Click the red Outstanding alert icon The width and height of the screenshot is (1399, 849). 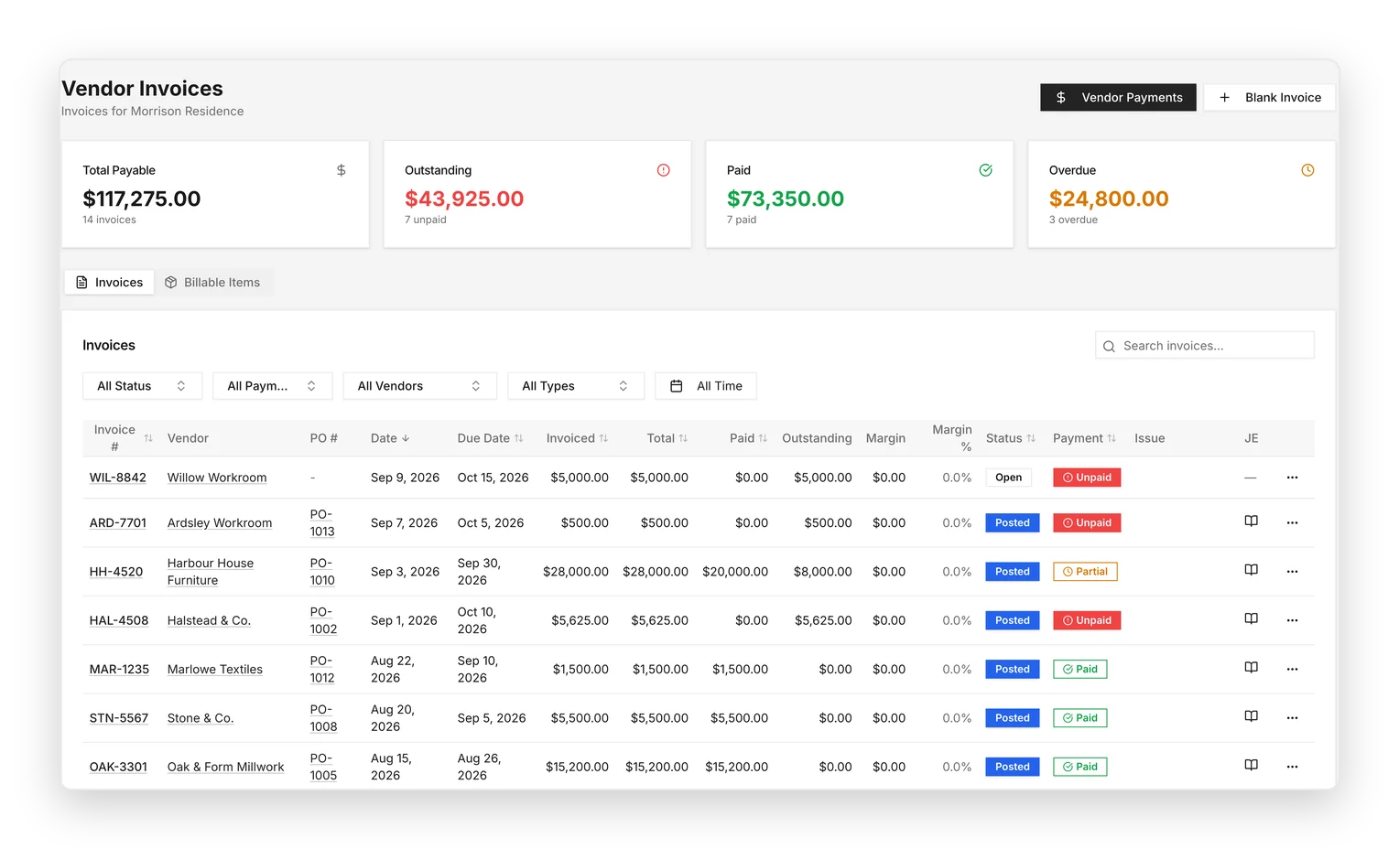pyautogui.click(x=663, y=170)
